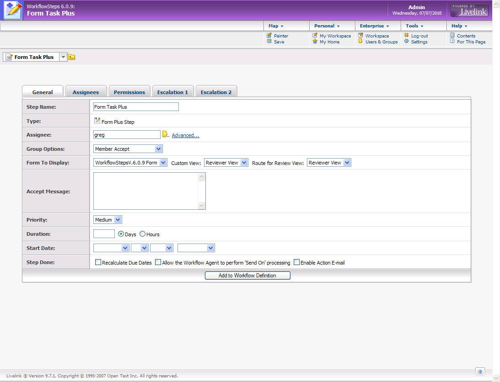
Task: Go to My Home using house icon
Action: 315,42
